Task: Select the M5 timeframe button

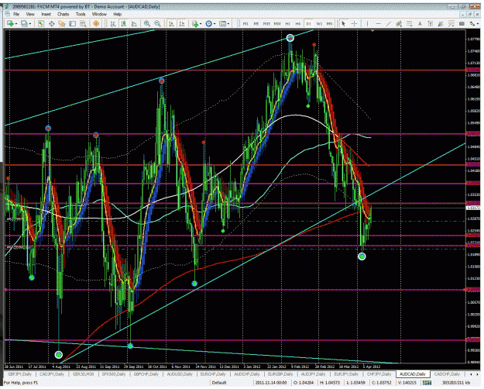Action: coord(256,24)
